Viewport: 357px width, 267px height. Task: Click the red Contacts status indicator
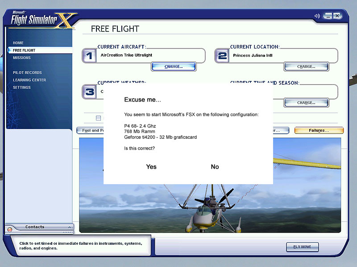10,230
